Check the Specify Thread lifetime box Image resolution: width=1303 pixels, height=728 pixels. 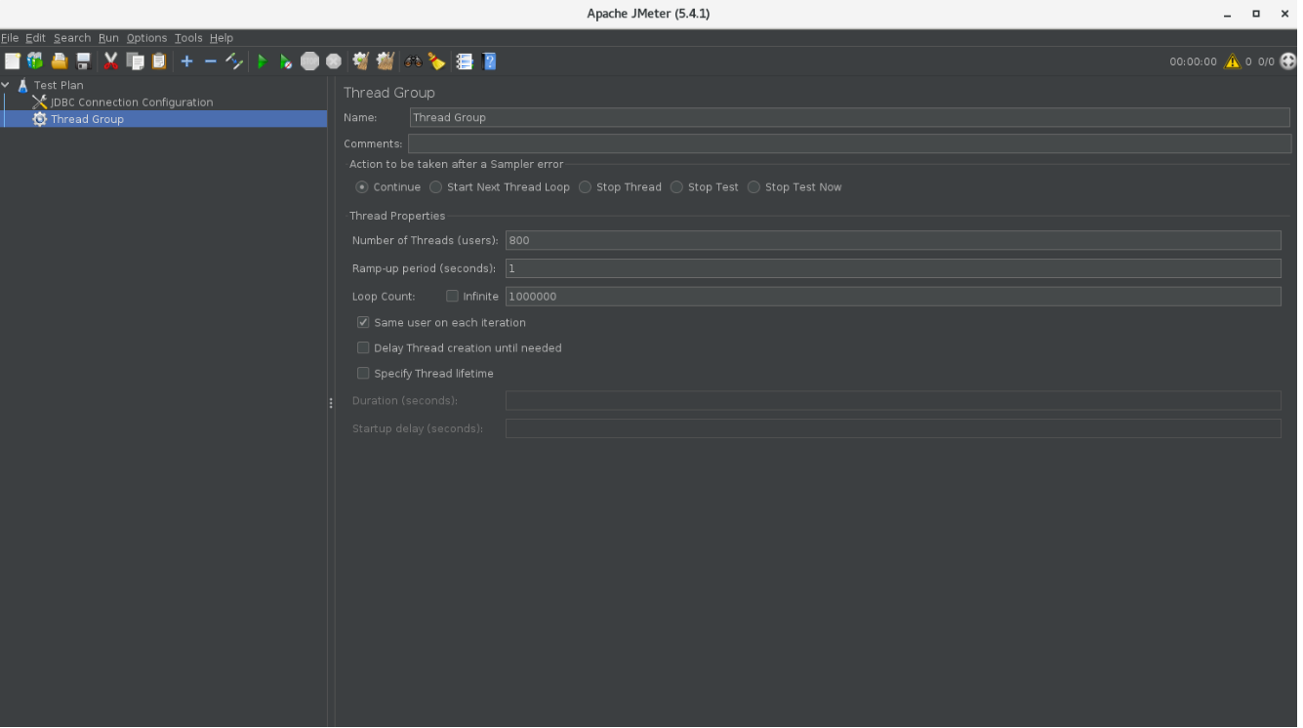pos(363,374)
